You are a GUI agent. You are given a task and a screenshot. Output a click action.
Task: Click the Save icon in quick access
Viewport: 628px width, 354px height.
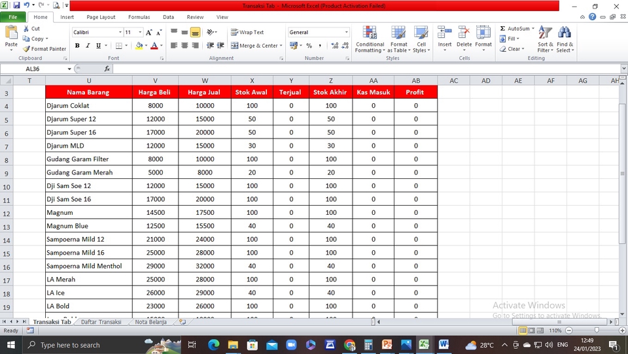tap(16, 6)
